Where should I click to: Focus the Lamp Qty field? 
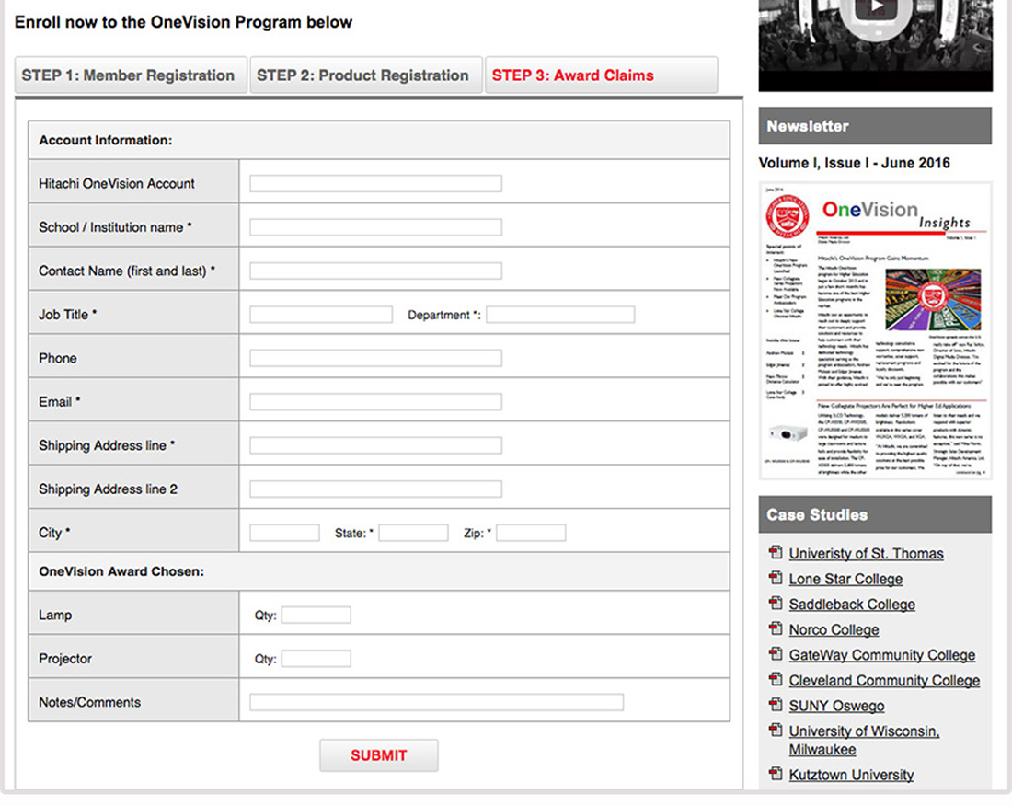(x=316, y=615)
